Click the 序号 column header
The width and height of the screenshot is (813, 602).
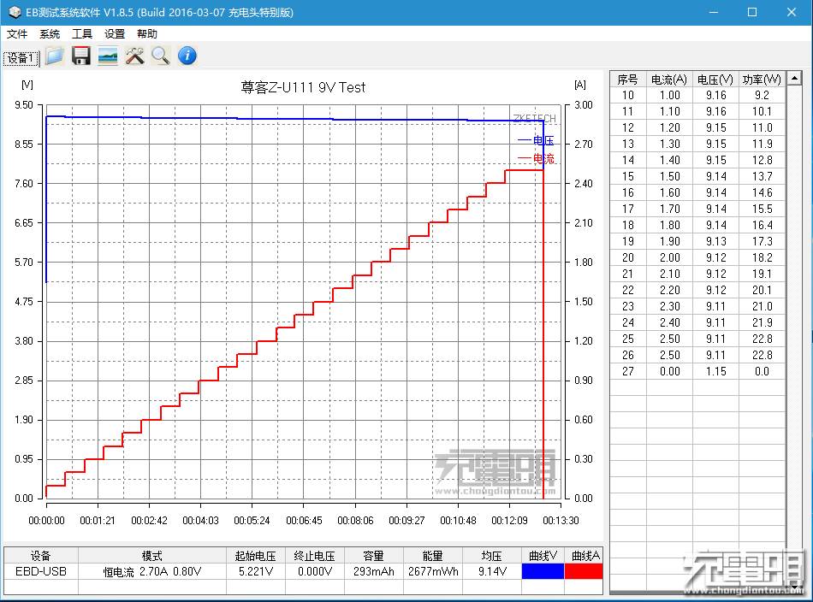pyautogui.click(x=628, y=80)
